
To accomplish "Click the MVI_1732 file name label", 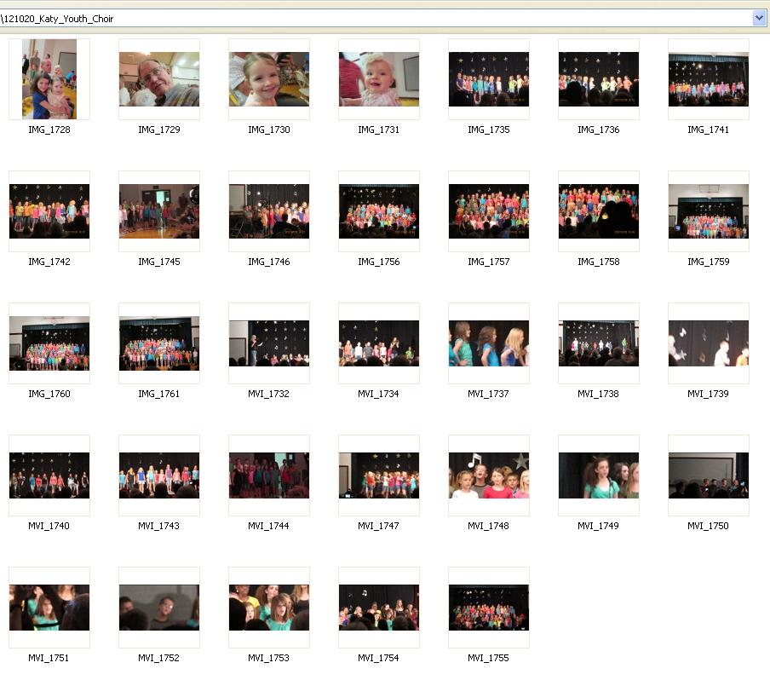I will tap(268, 394).
